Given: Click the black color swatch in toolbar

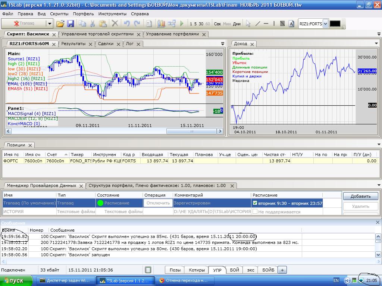Looking at the screenshot, I should click(335, 23).
